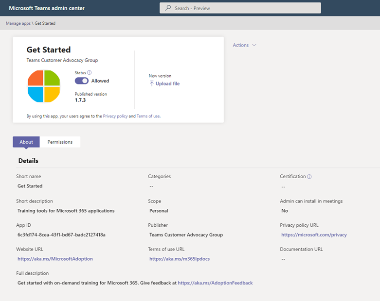
Task: Go back to Manage apps breadcrumb
Action: tap(18, 23)
